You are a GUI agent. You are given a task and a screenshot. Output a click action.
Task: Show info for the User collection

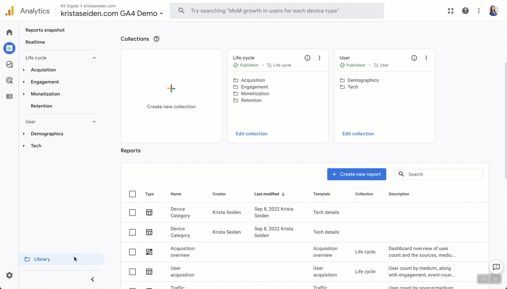(x=414, y=58)
